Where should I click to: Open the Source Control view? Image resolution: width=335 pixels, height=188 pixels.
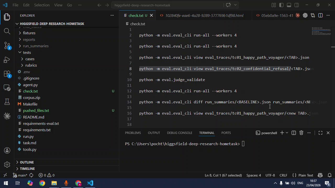[x=7, y=46]
